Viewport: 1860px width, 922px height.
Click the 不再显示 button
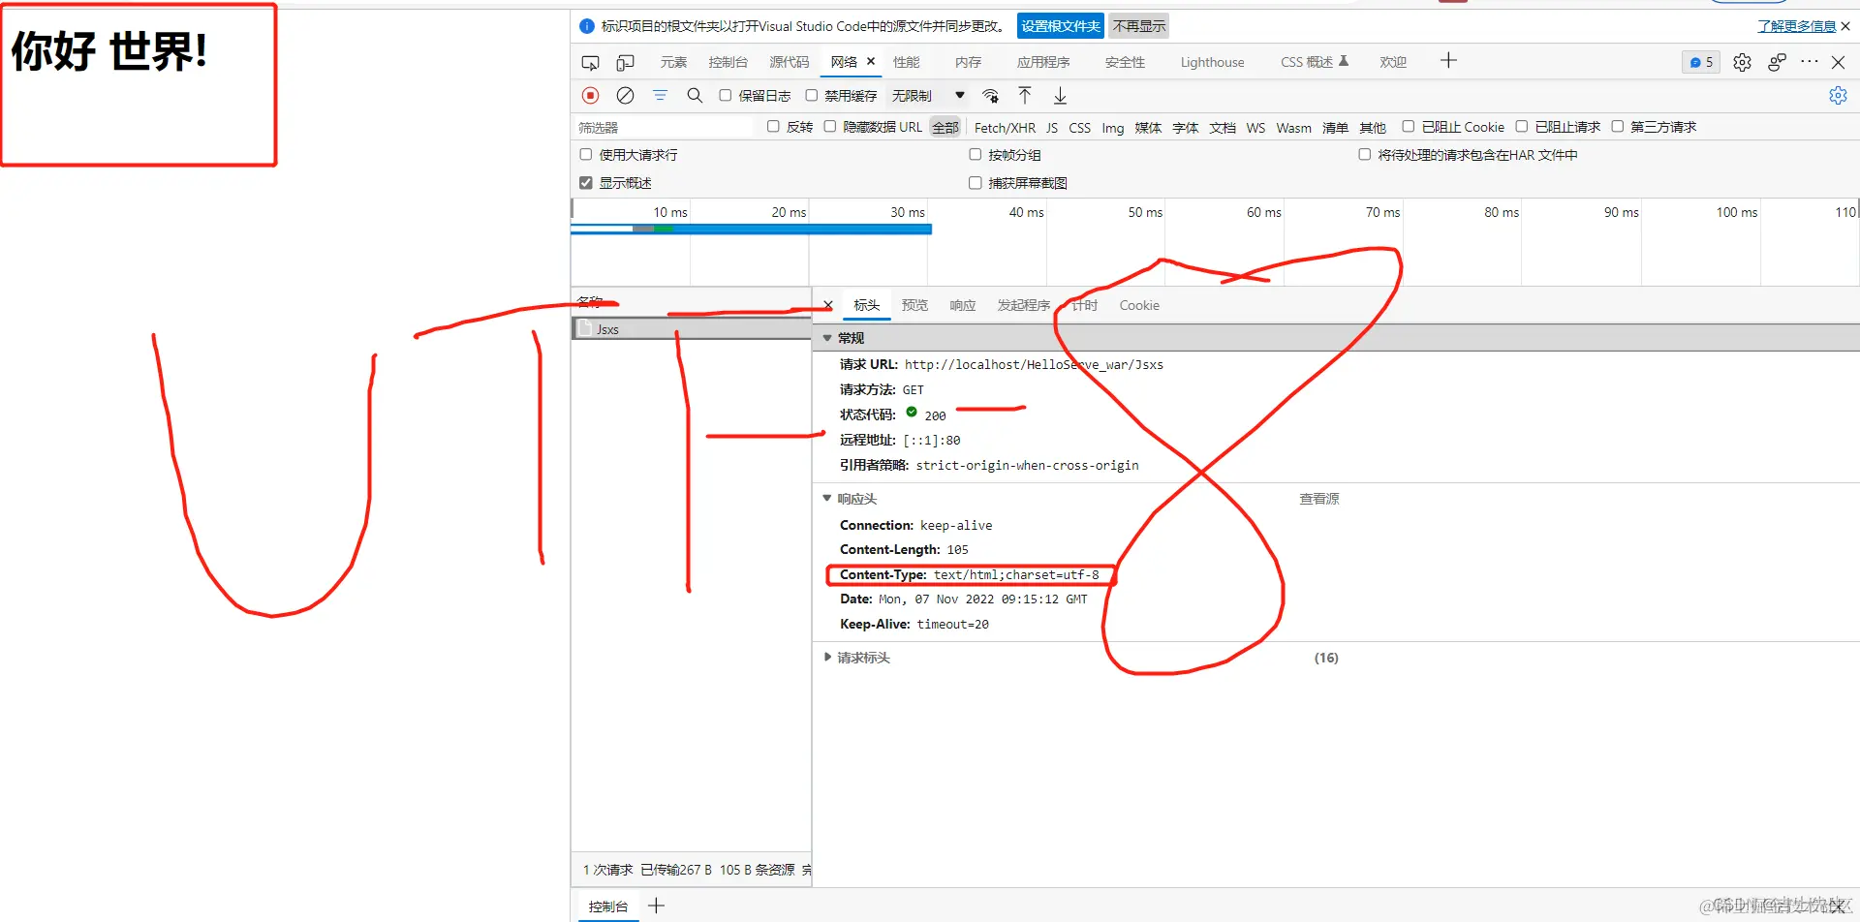tap(1139, 26)
